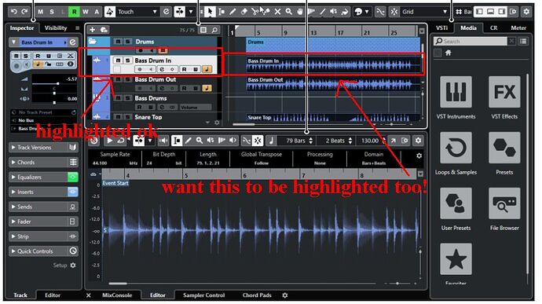Click the Redo arrow icon

point(24,12)
